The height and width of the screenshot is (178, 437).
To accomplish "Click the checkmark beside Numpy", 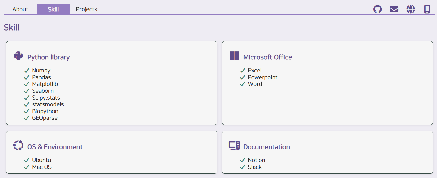I will [27, 71].
